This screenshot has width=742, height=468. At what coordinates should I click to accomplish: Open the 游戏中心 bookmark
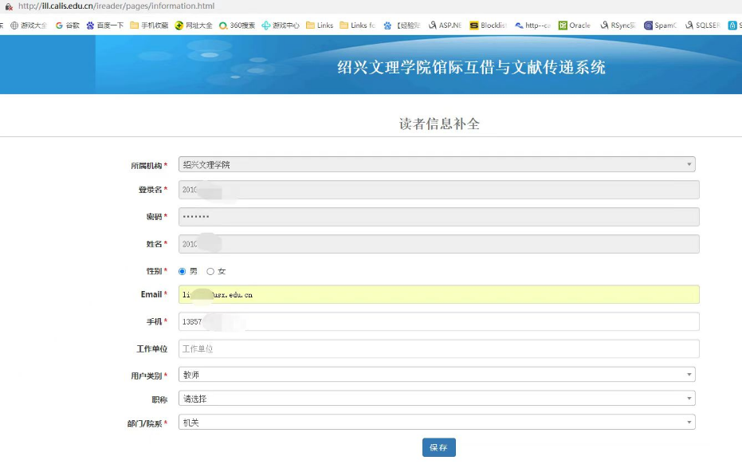281,26
